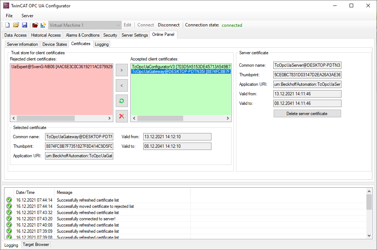The height and width of the screenshot is (250, 377).
Task: Open the Device States sub-tab
Action: [x=55, y=44]
